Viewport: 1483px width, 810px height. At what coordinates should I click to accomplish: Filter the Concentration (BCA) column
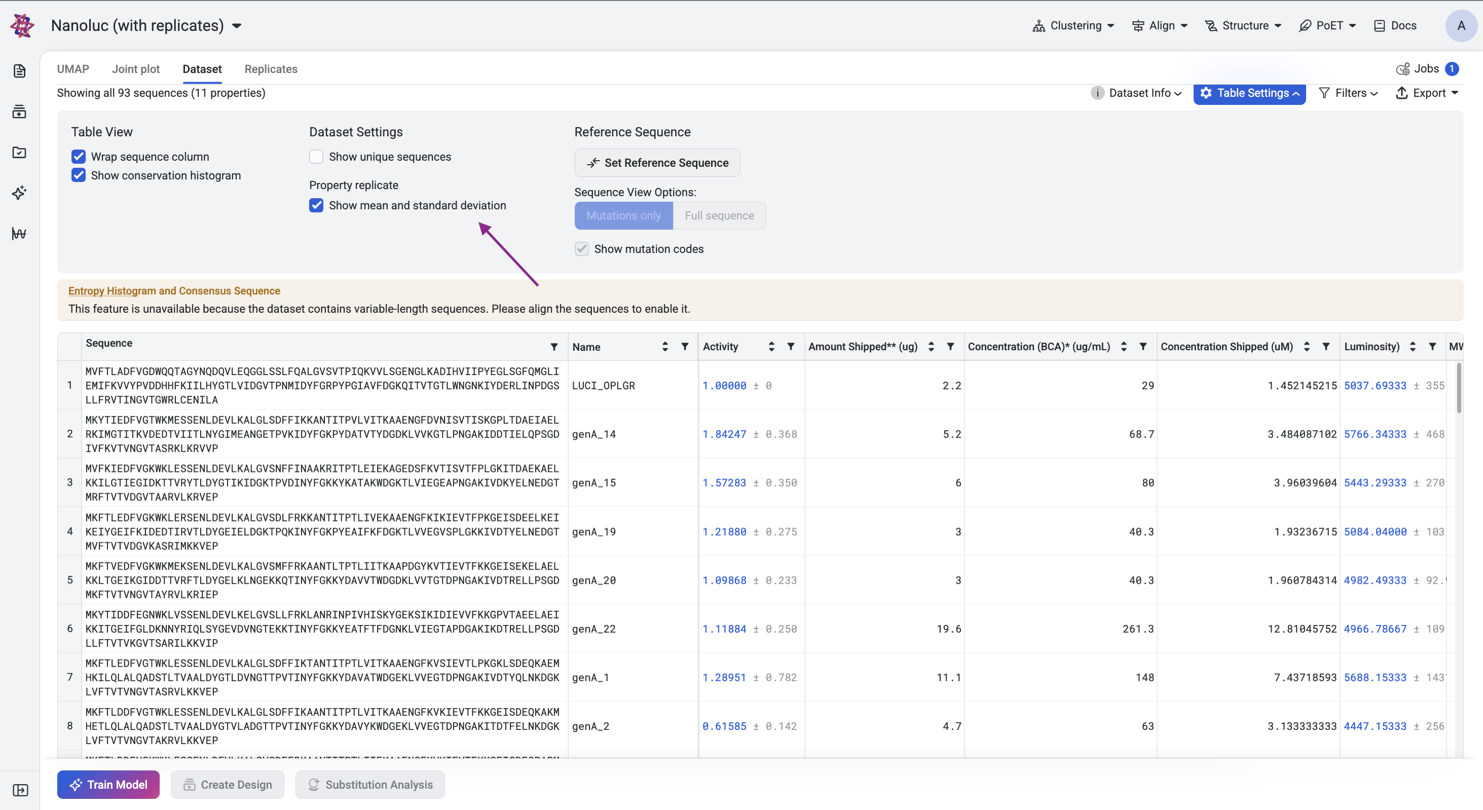(1143, 347)
